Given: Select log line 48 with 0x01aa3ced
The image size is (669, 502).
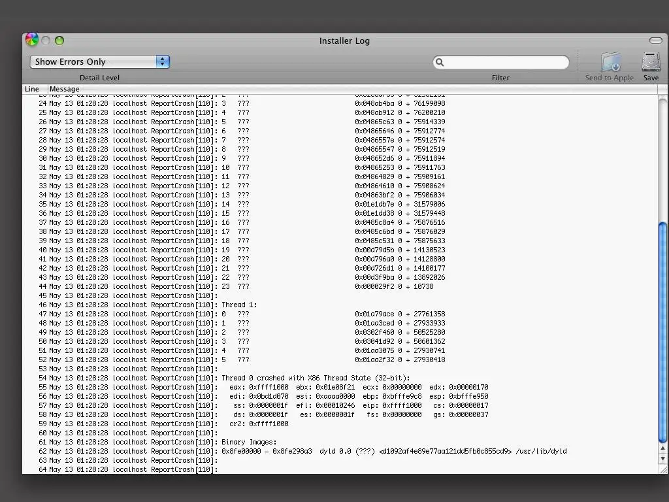Looking at the screenshot, I should (340, 323).
